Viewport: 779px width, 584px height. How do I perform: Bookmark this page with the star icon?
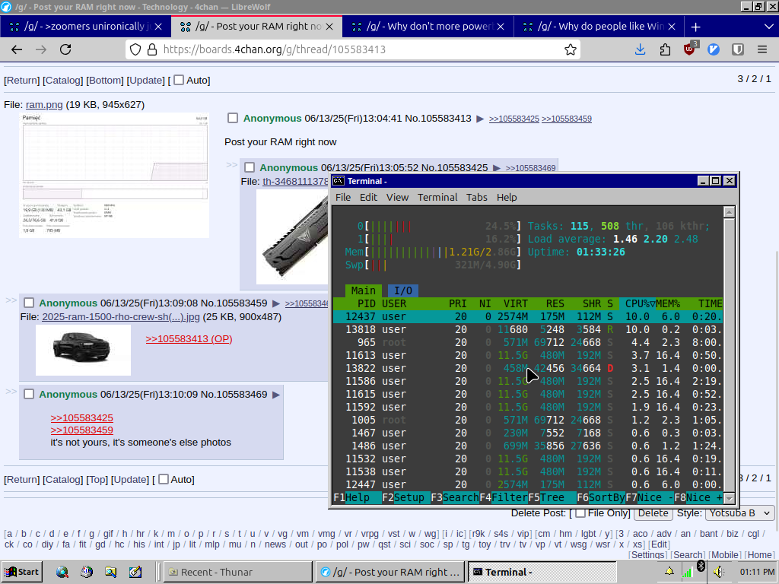(571, 49)
